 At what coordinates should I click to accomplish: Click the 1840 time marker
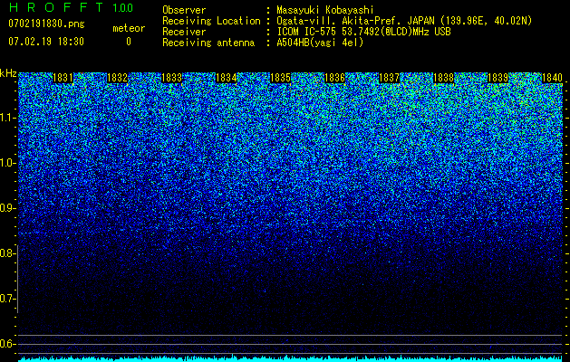point(553,78)
